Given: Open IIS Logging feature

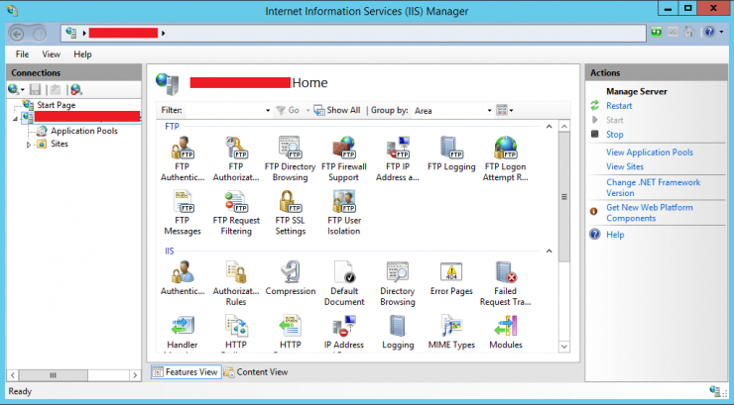Looking at the screenshot, I should 398,332.
